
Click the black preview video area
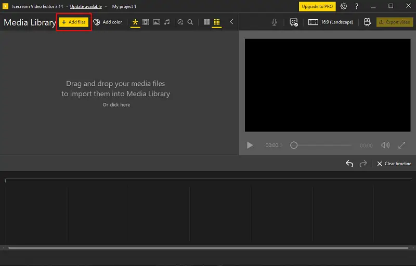(x=328, y=85)
